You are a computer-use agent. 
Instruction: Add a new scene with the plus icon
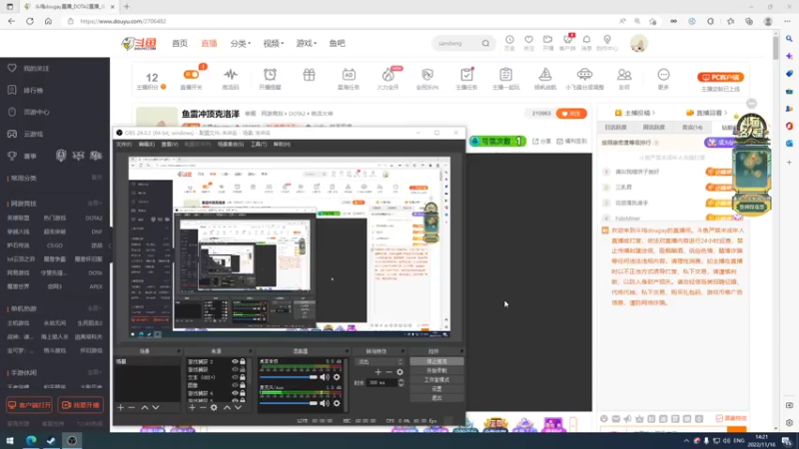(x=120, y=407)
